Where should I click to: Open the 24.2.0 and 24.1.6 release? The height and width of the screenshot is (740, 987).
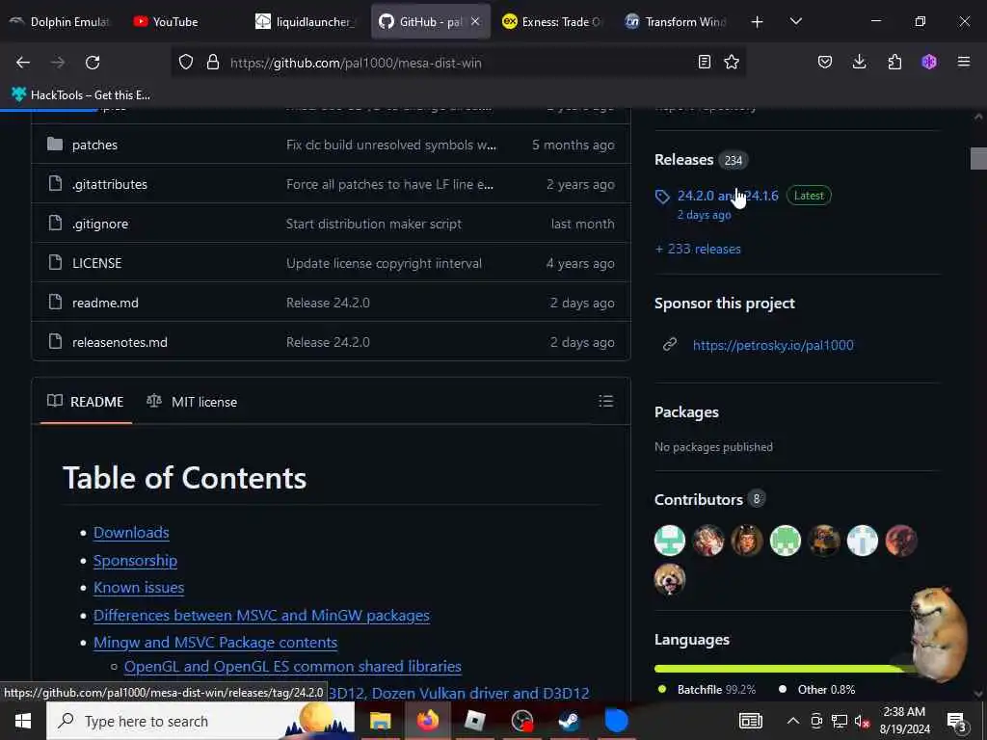pyautogui.click(x=728, y=196)
